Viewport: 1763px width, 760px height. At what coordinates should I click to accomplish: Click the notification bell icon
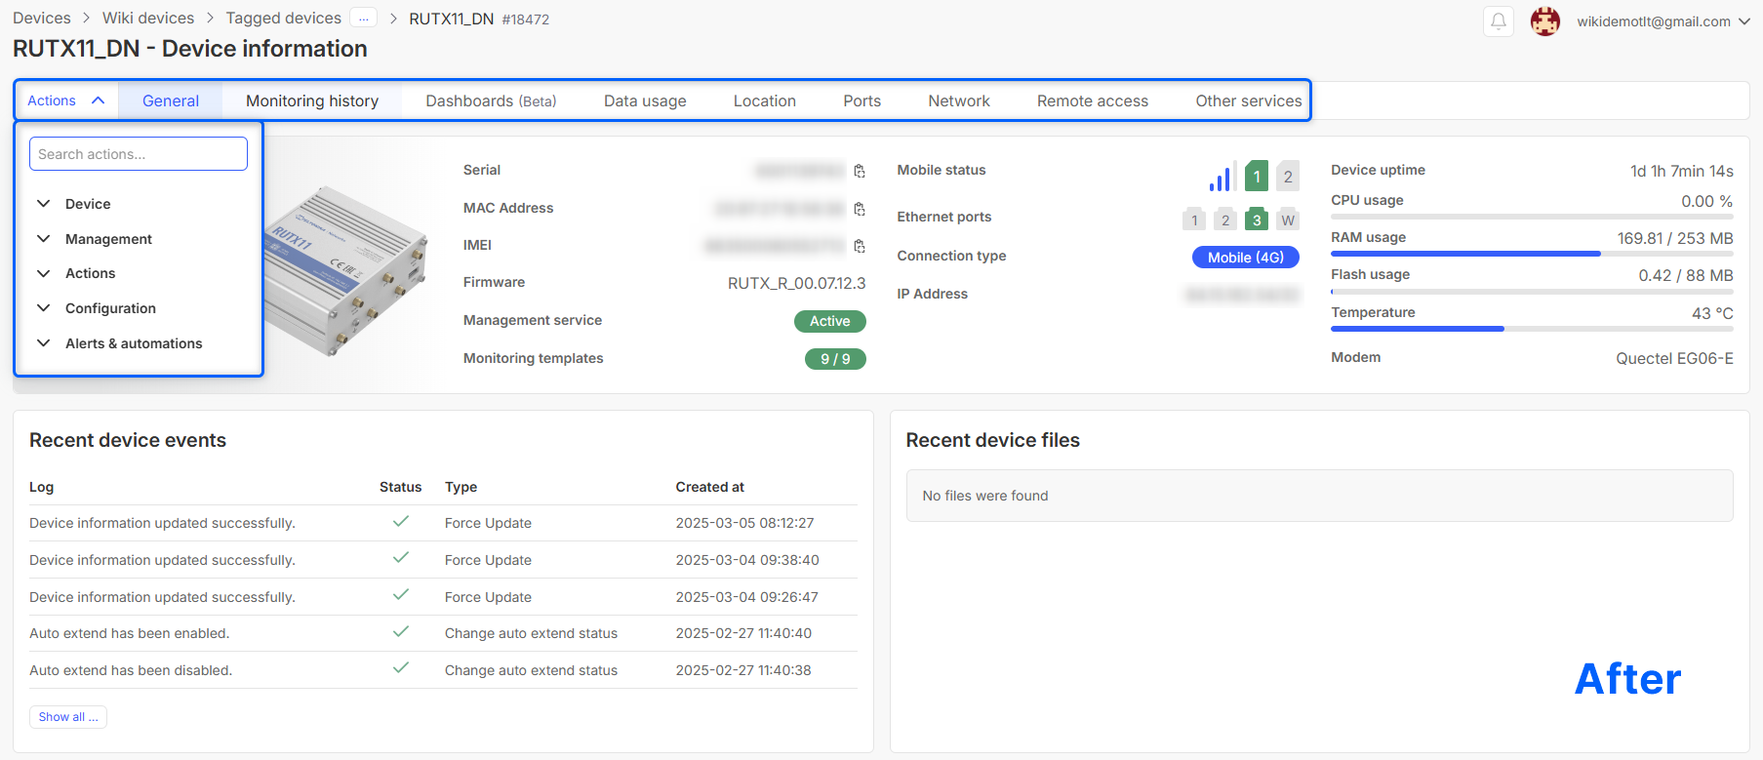1498,21
